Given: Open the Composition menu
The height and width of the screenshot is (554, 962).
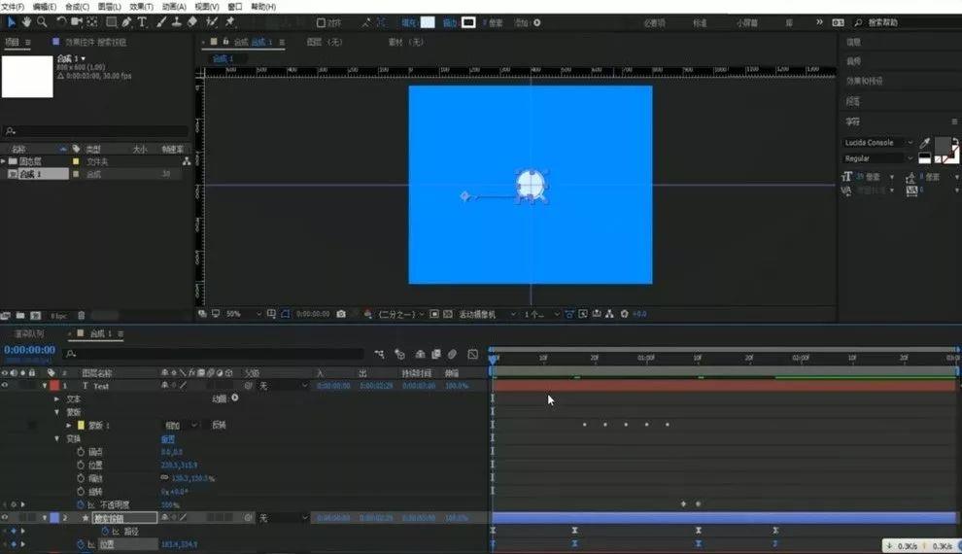Looking at the screenshot, I should pyautogui.click(x=77, y=7).
